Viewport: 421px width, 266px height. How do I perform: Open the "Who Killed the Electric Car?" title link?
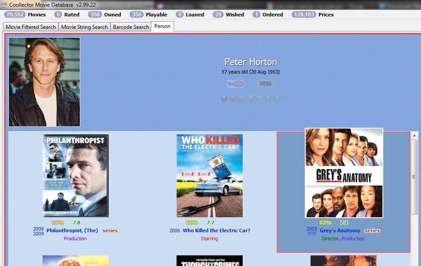point(216,231)
